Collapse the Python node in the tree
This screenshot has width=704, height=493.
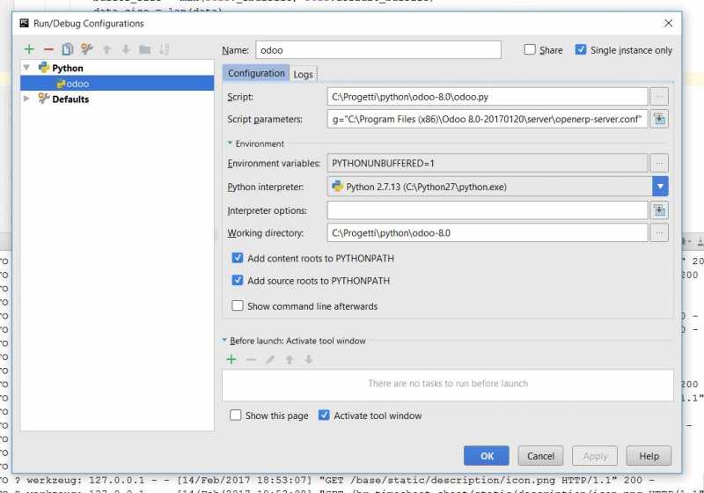click(26, 68)
